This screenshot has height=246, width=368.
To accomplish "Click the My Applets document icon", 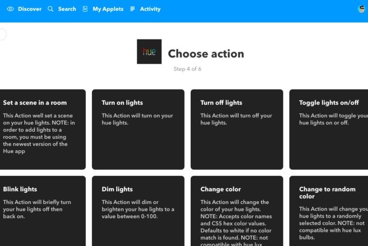I will click(85, 9).
